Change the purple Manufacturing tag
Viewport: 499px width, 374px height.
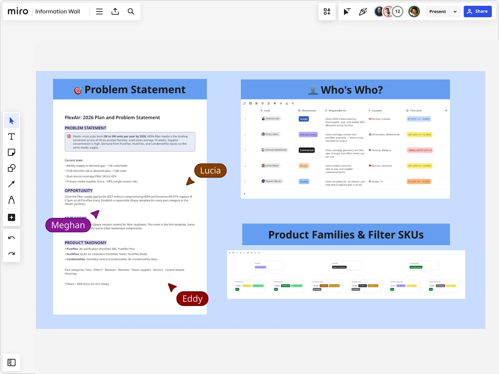308,135
